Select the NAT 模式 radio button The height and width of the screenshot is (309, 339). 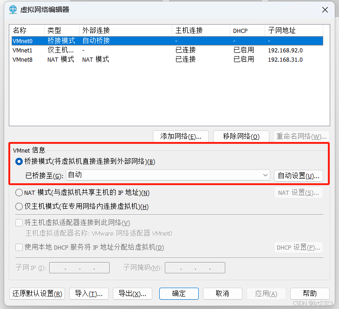[x=19, y=193]
